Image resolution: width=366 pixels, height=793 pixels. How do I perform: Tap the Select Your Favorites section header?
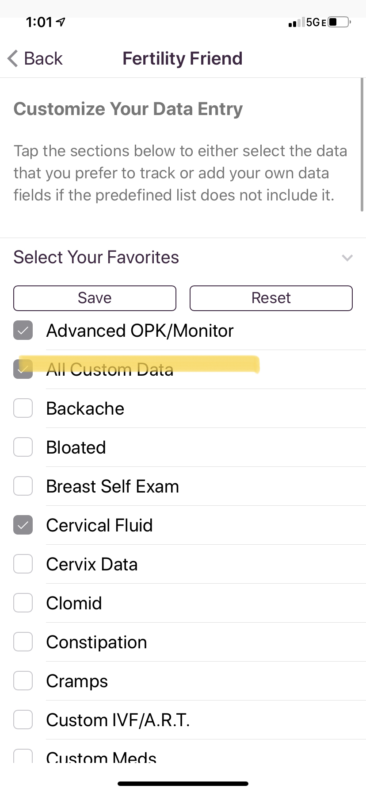(x=96, y=257)
